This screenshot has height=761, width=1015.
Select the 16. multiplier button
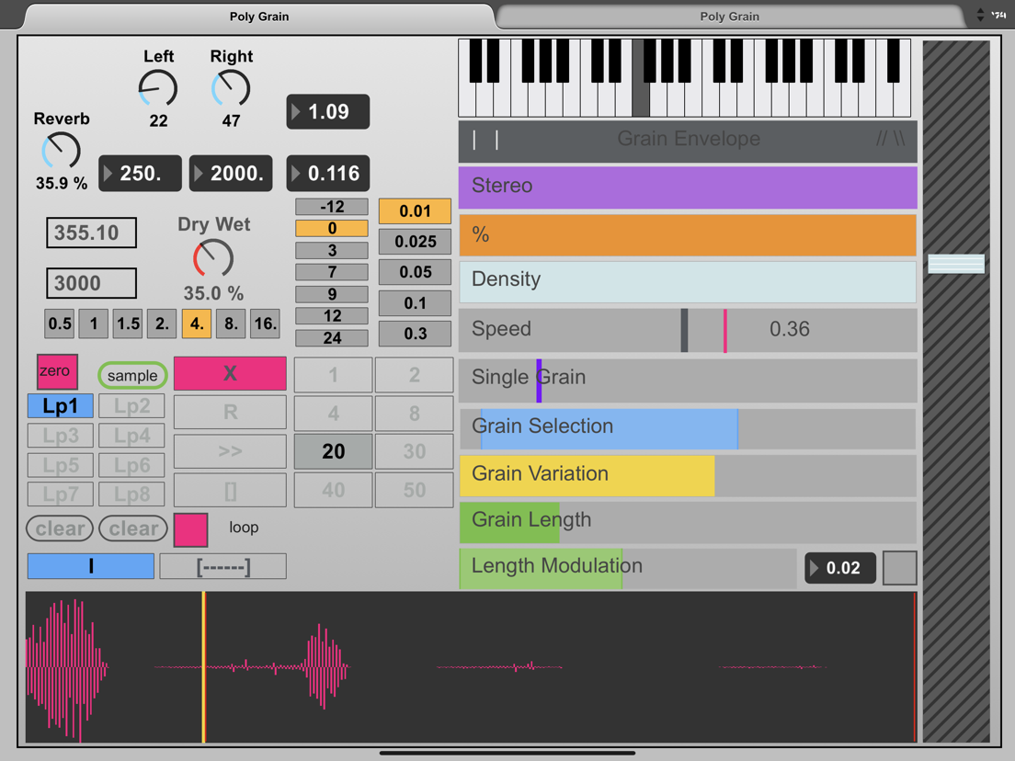coord(266,324)
